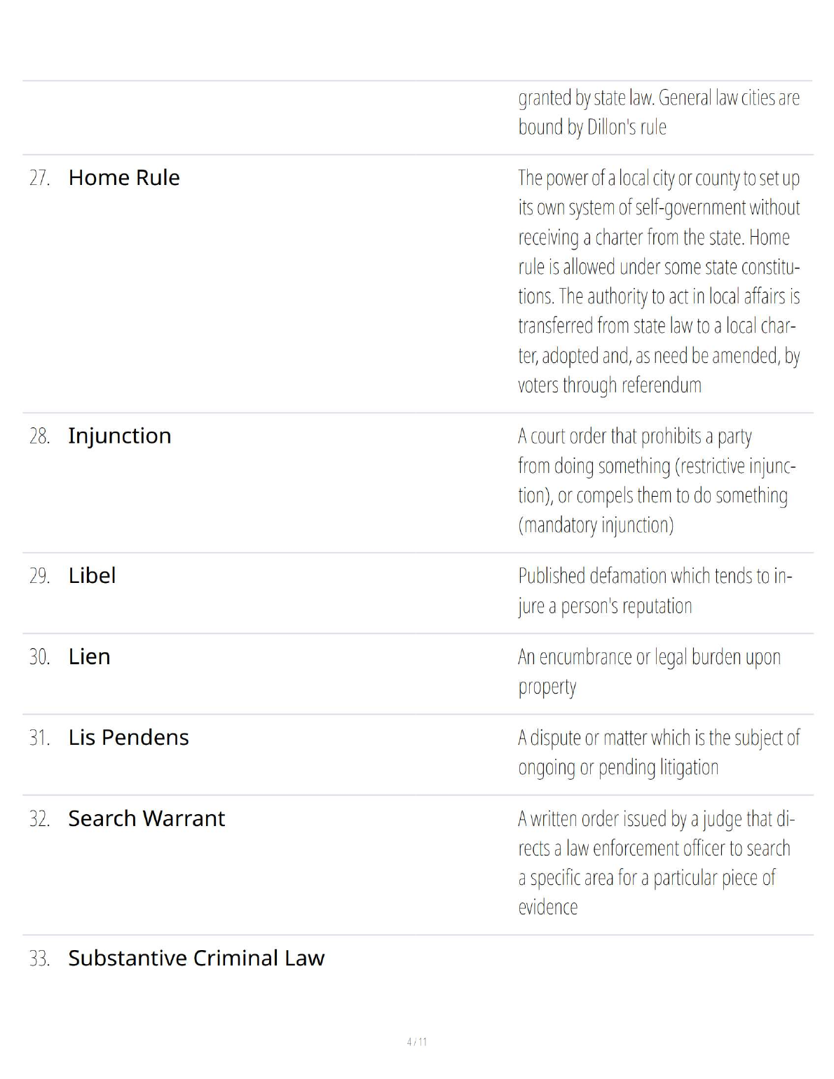Click the "4 / 11" page indicator
Viewport: 834px width, 1079px height.
[417, 1042]
